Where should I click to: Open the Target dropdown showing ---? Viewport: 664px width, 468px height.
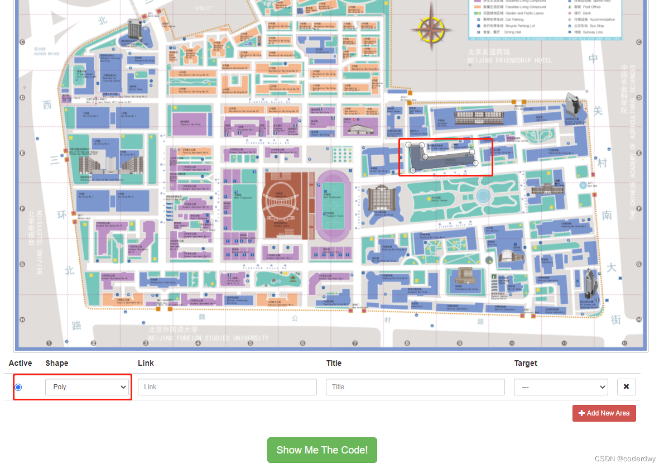pos(561,386)
